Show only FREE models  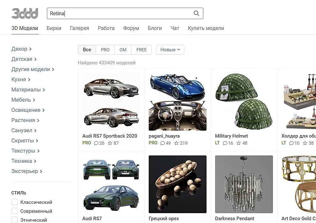point(141,50)
